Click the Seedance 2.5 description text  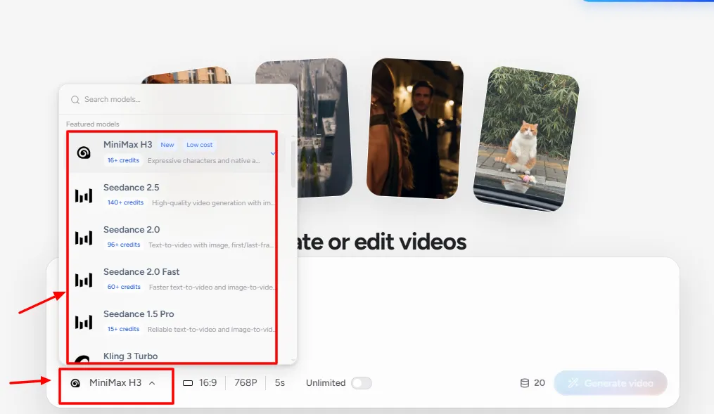[x=214, y=203]
